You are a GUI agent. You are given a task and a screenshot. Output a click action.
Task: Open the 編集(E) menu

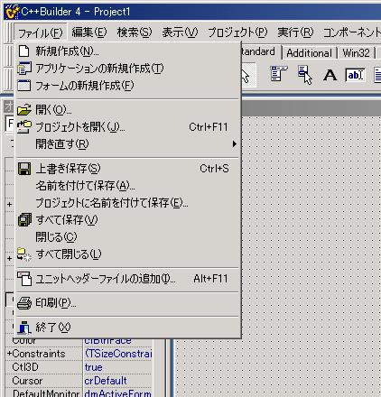[89, 32]
